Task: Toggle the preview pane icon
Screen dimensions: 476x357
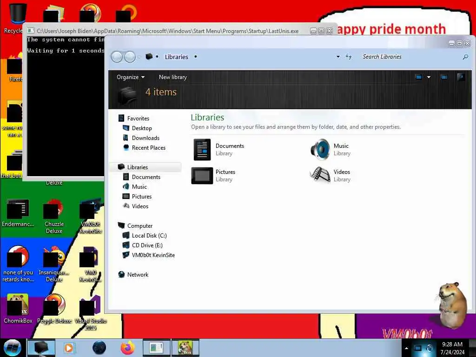Action: pyautogui.click(x=444, y=77)
